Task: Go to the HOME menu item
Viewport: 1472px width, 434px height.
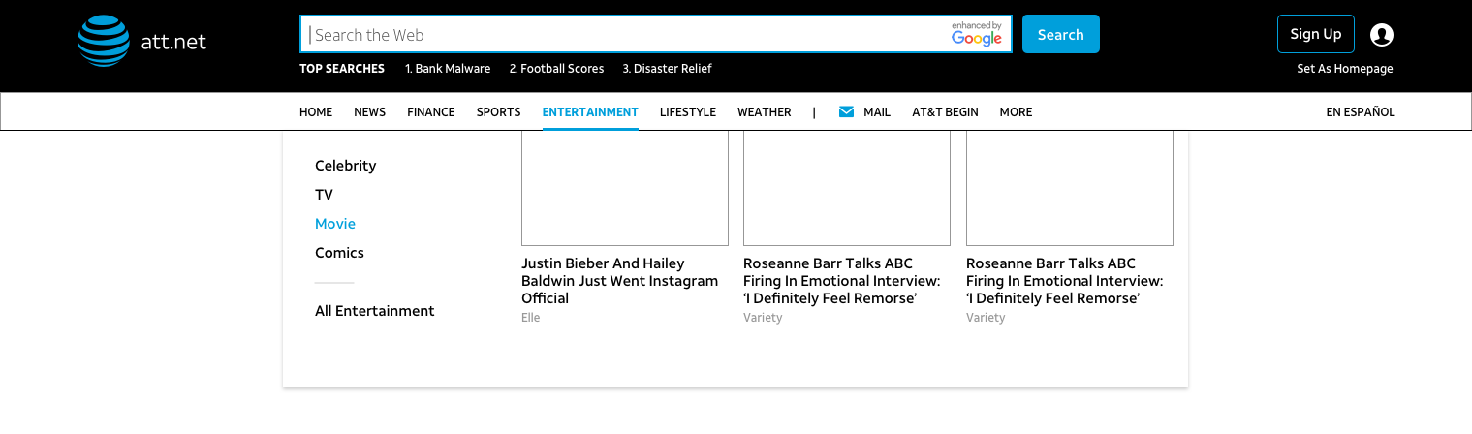Action: click(316, 112)
